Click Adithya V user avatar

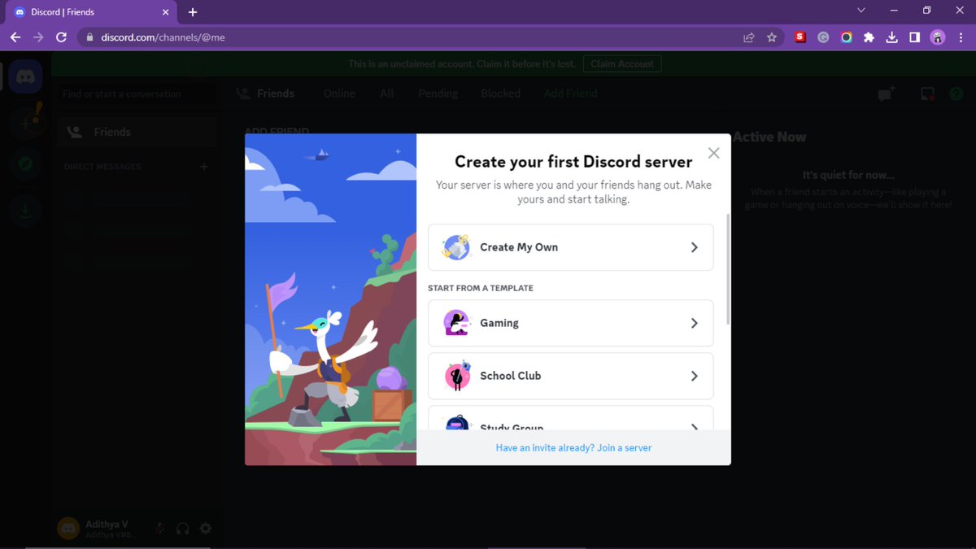[x=68, y=529]
